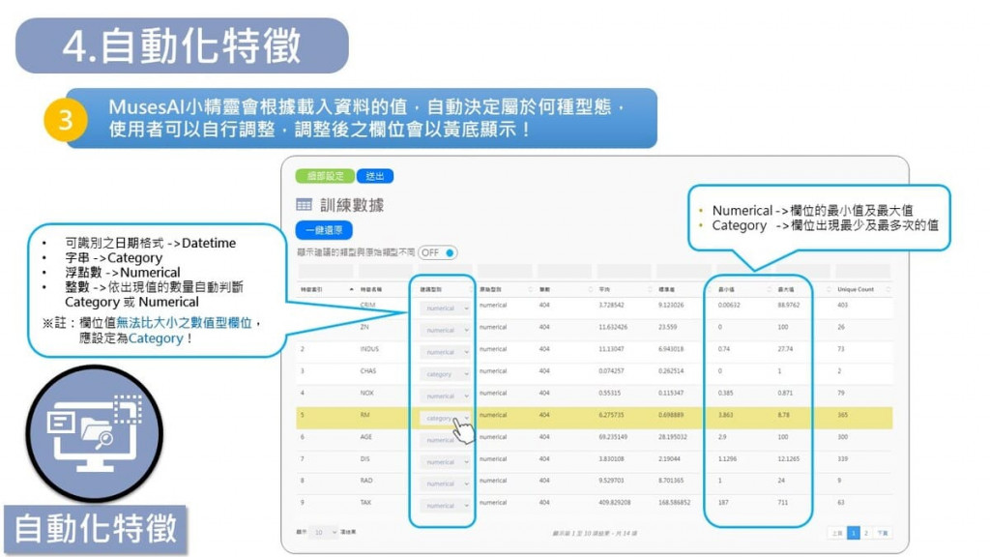The height and width of the screenshot is (557, 990).
Task: Click the TAX feature name cell
Action: pyautogui.click(x=365, y=503)
